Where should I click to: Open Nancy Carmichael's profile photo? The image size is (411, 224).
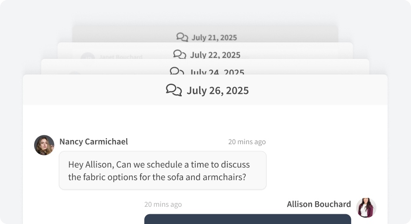pyautogui.click(x=44, y=145)
